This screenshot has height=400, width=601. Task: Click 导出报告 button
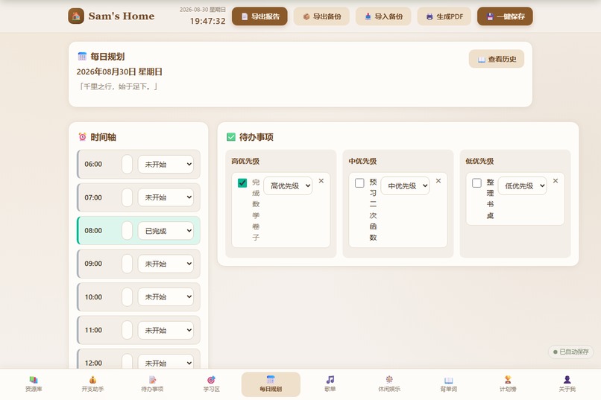[x=259, y=16]
